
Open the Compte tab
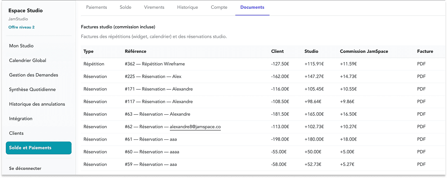pyautogui.click(x=219, y=7)
